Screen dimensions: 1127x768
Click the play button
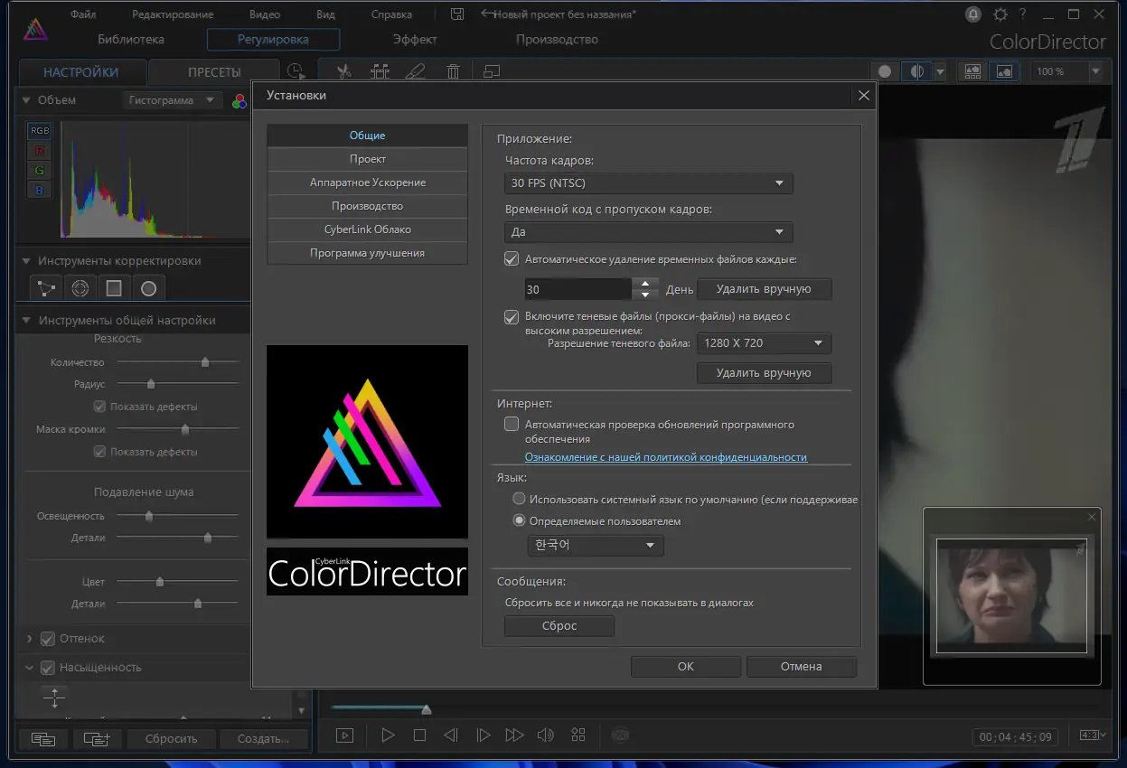388,735
